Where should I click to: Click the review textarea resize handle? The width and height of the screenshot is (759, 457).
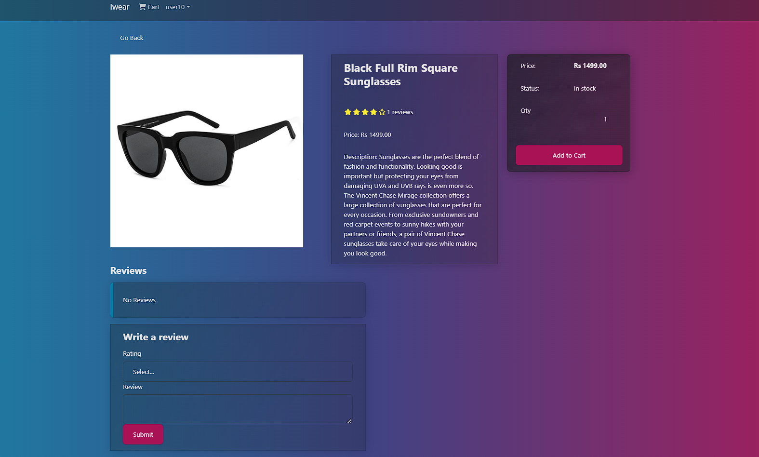pyautogui.click(x=349, y=421)
